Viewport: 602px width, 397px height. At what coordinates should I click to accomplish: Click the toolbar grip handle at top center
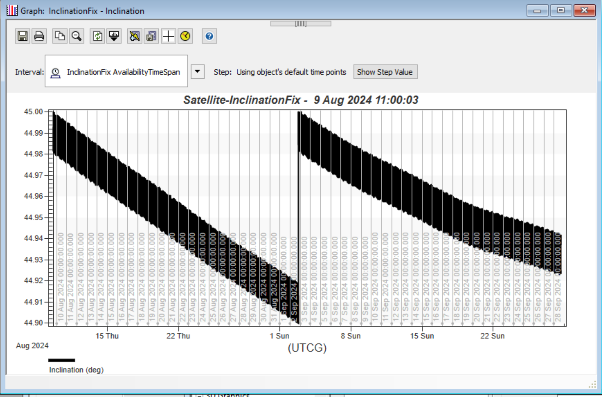(301, 24)
